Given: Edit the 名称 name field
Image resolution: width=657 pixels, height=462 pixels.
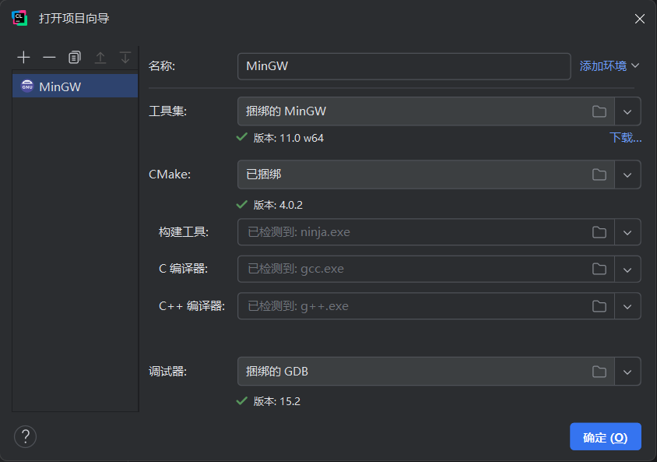Looking at the screenshot, I should click(x=404, y=66).
